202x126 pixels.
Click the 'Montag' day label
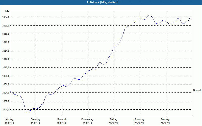(9, 119)
